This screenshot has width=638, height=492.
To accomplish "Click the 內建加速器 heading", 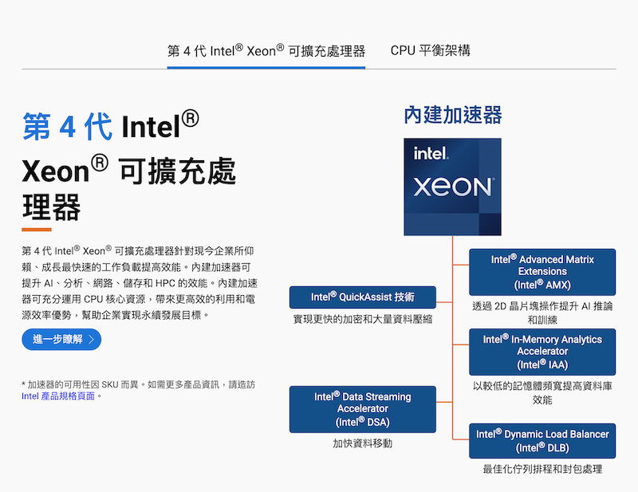I will 452,115.
